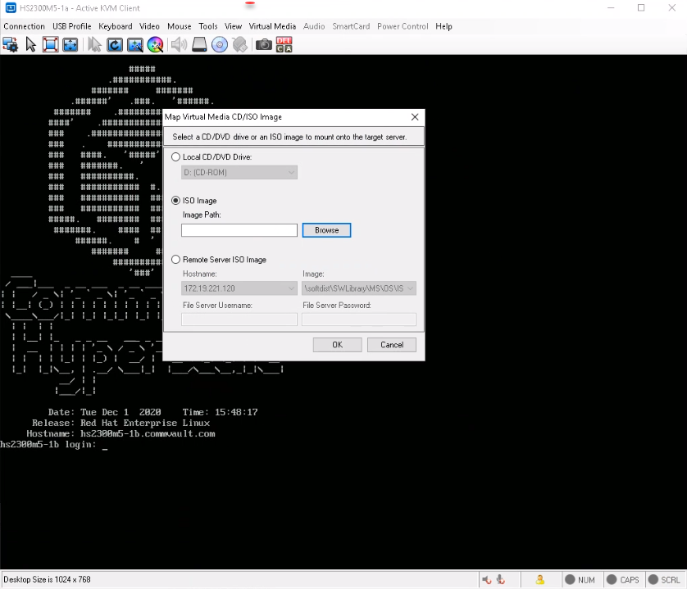687x589 pixels.
Task: Click the color calibration toolbar icon
Action: click(155, 44)
